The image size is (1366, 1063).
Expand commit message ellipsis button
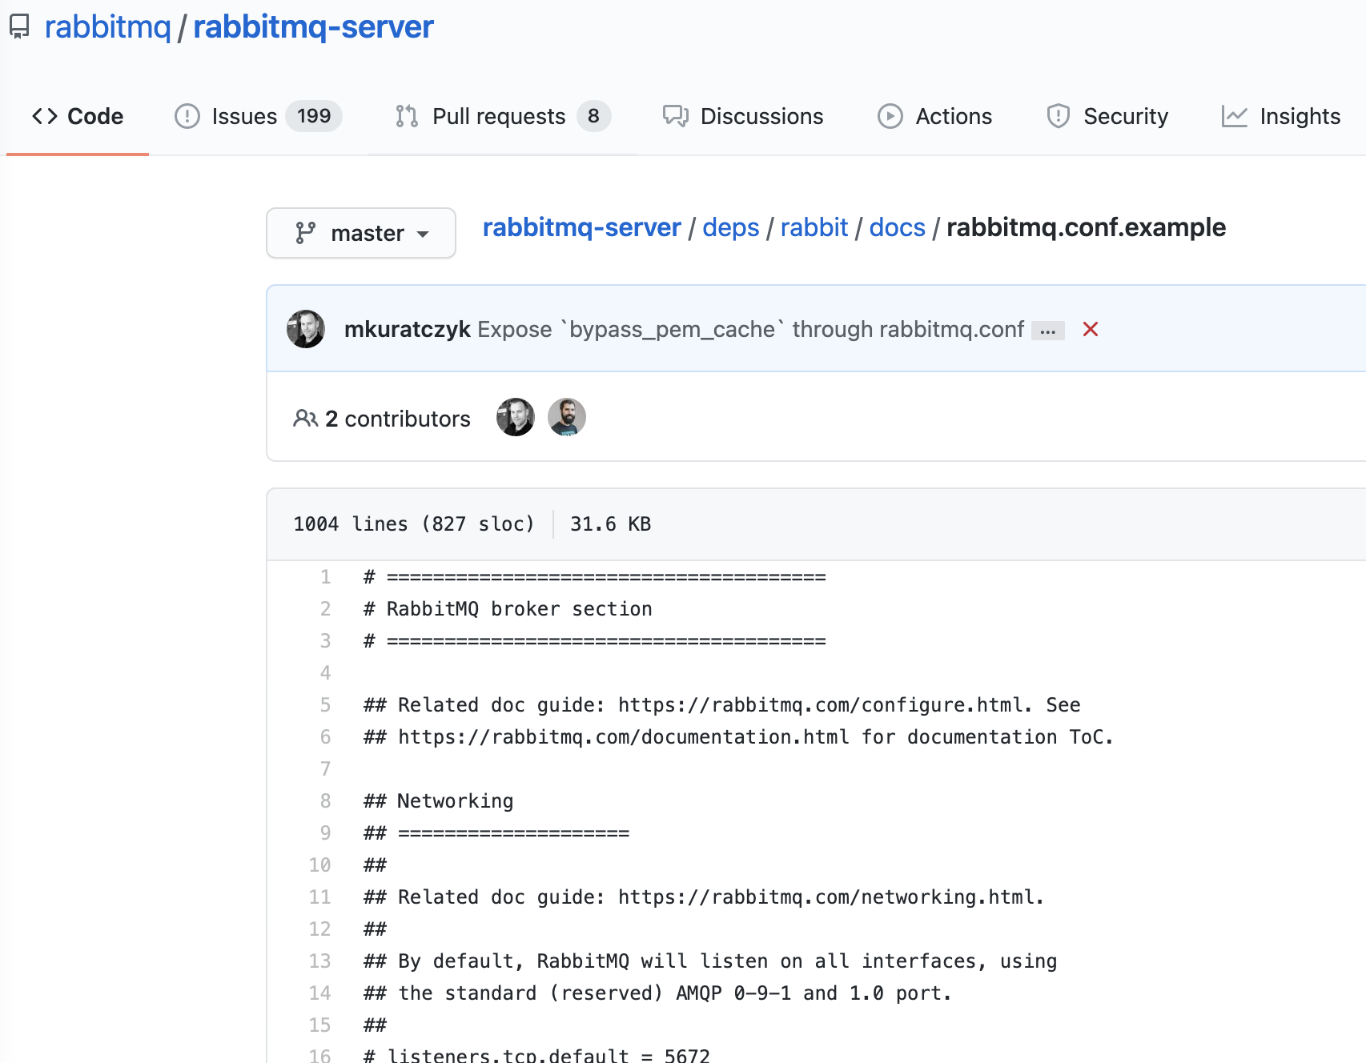click(1047, 331)
